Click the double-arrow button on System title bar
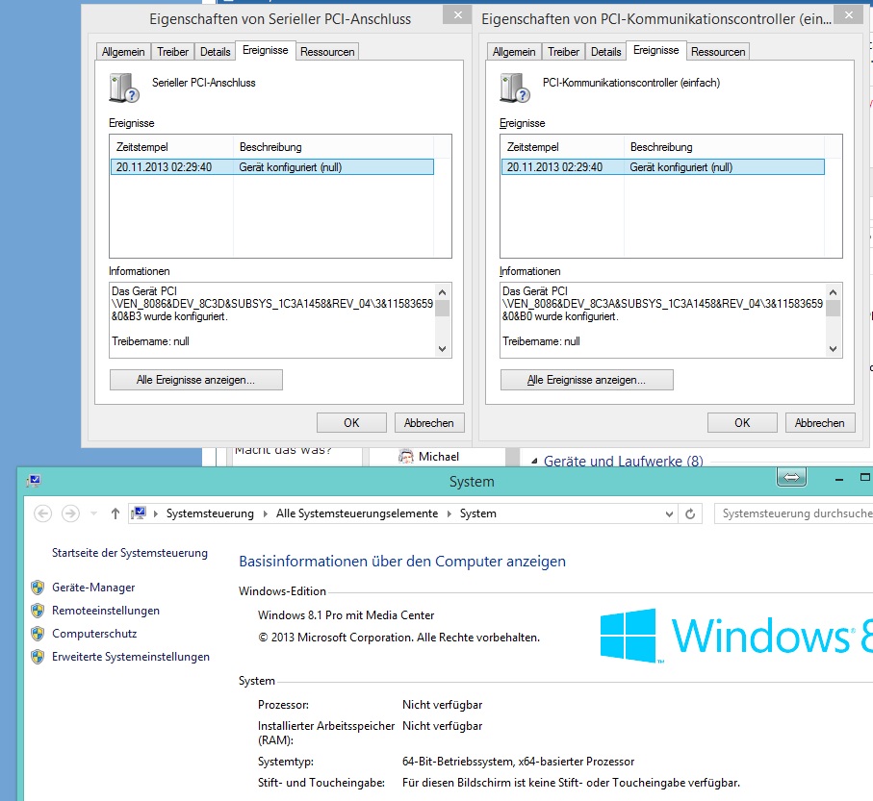Viewport: 873px width, 801px height. tap(791, 477)
